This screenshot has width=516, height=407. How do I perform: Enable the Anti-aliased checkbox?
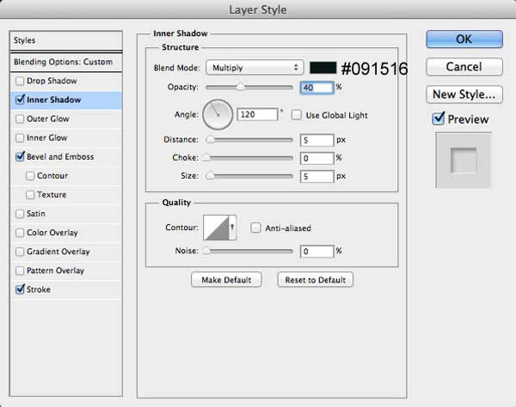(255, 228)
